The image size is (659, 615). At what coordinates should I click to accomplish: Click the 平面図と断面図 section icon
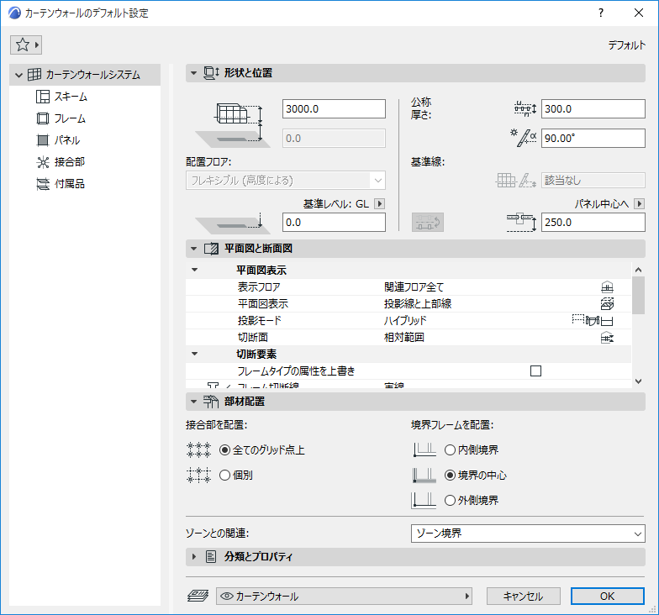pyautogui.click(x=212, y=249)
